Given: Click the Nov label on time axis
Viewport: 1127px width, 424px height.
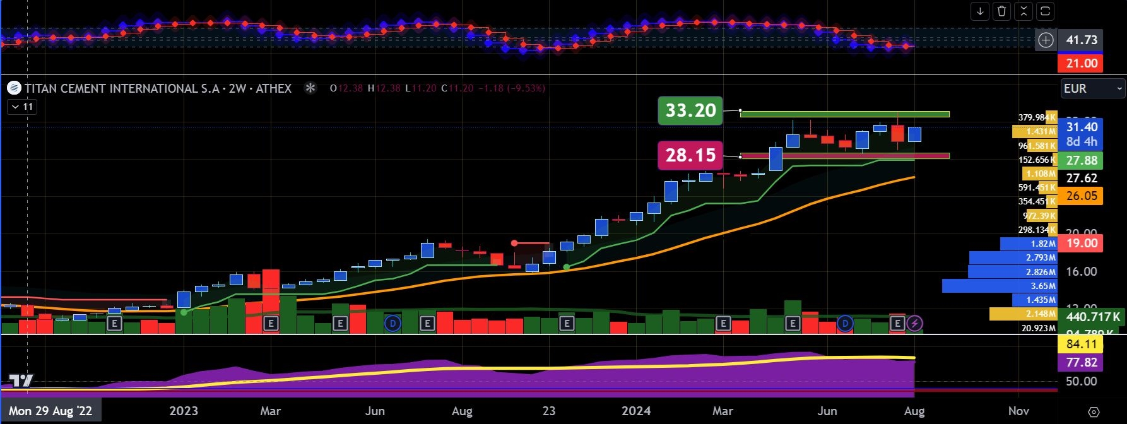Looking at the screenshot, I should point(1018,411).
